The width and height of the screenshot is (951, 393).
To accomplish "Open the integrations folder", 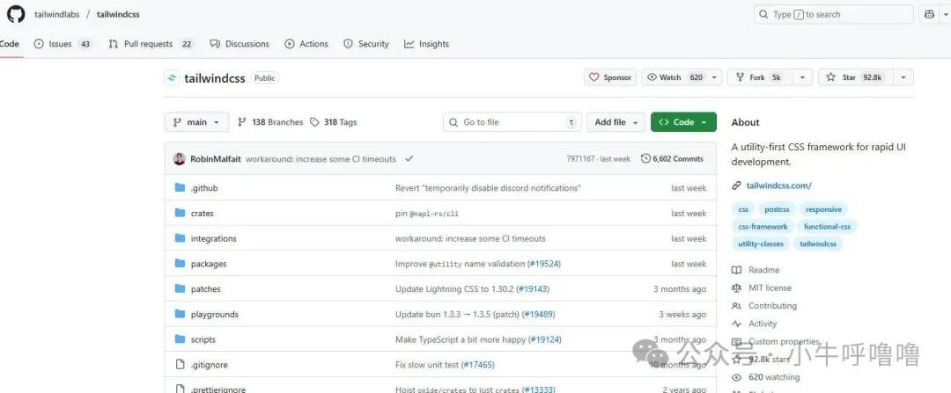I will pyautogui.click(x=213, y=238).
